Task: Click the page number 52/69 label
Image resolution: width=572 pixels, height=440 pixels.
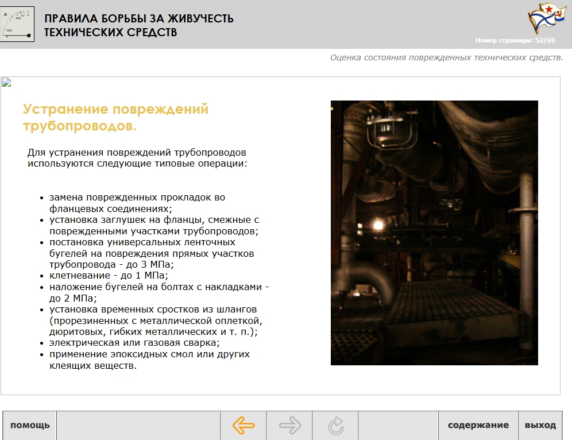Action: click(515, 40)
